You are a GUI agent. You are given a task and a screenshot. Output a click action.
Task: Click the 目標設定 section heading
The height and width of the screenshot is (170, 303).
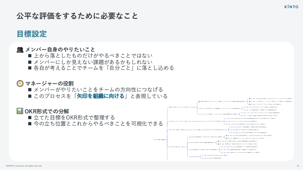31,34
